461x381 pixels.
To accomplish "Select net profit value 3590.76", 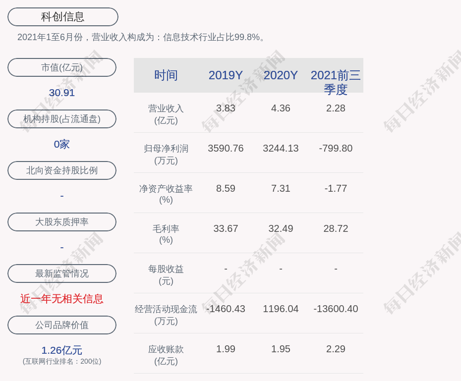I will (226, 148).
